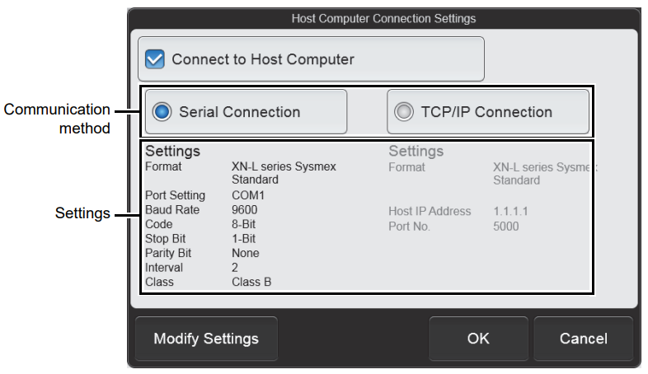Image resolution: width=648 pixels, height=374 pixels.
Task: Select the Parity Bit value None
Action: [x=246, y=253]
